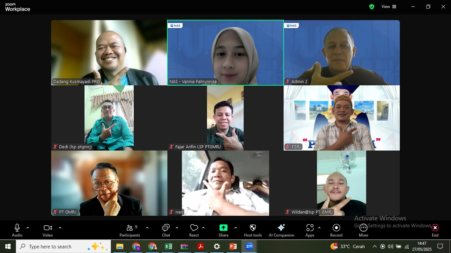451x253 pixels.
Task: Open video settings caret next to Video
Action: [60, 228]
